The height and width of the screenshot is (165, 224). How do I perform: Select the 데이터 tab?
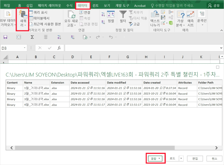tap(83, 5)
